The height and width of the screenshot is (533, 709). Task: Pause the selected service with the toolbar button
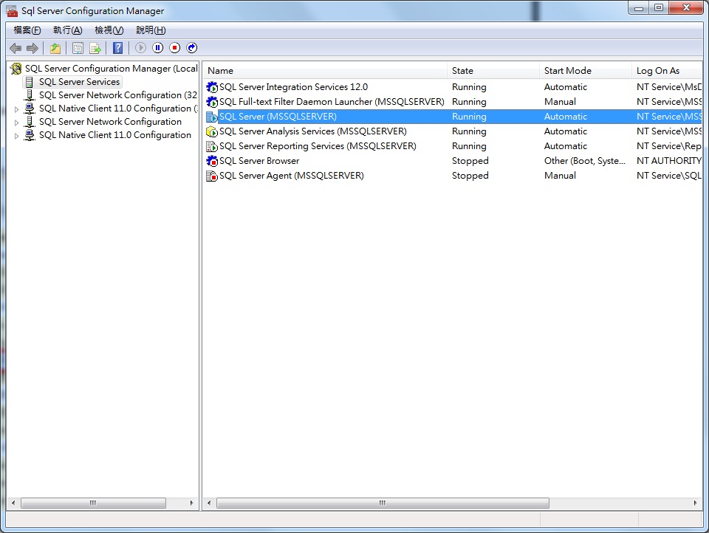tap(158, 48)
